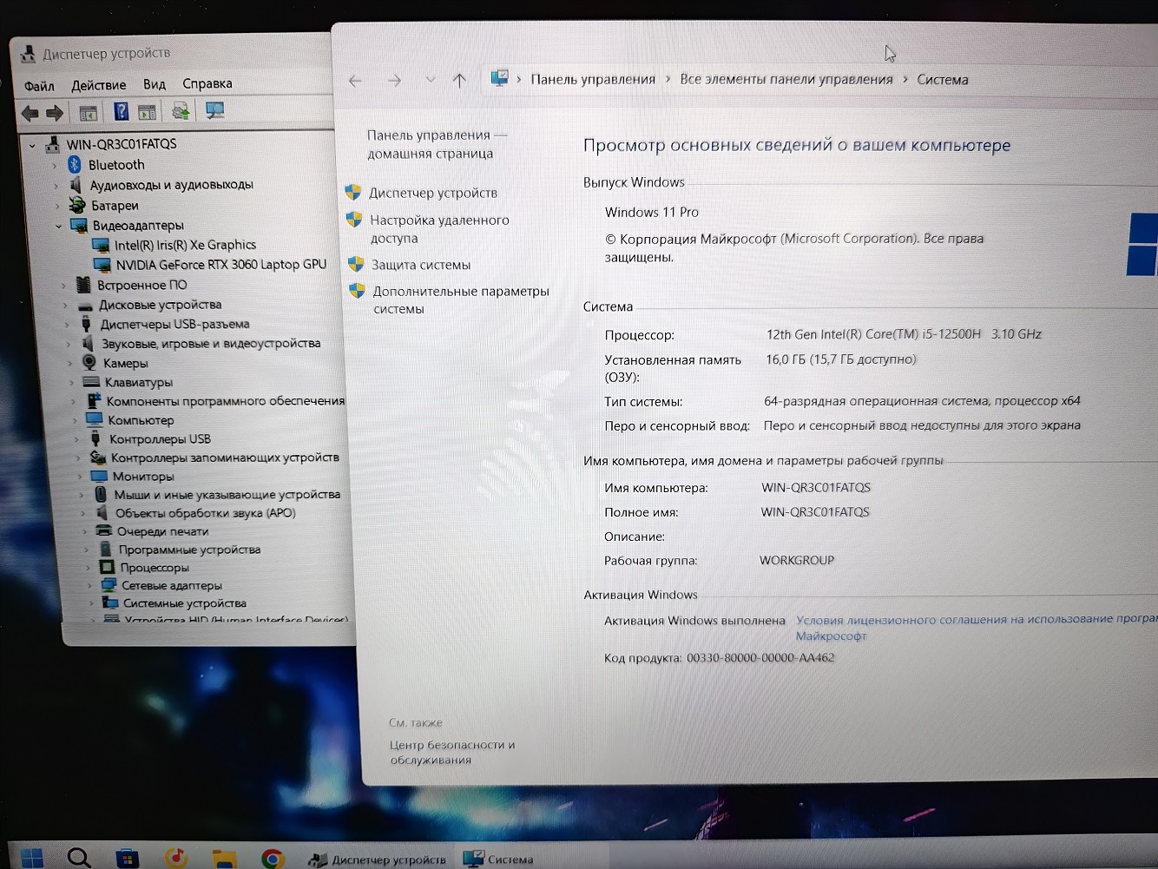Image resolution: width=1158 pixels, height=869 pixels.
Task: Go back in the System control panel window
Action: [355, 81]
